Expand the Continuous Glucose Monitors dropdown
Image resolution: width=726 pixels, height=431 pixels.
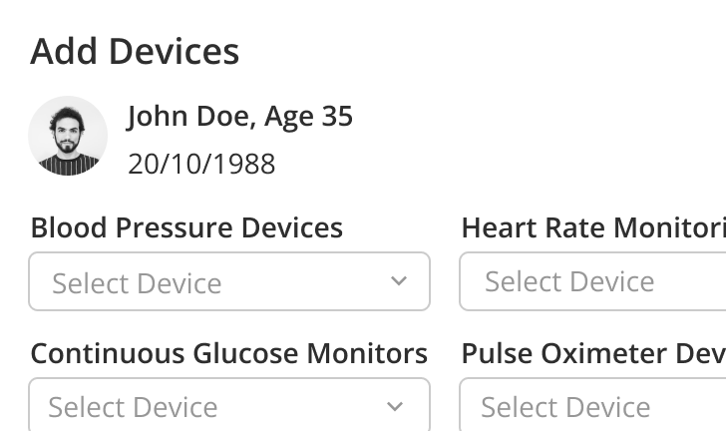(x=229, y=405)
